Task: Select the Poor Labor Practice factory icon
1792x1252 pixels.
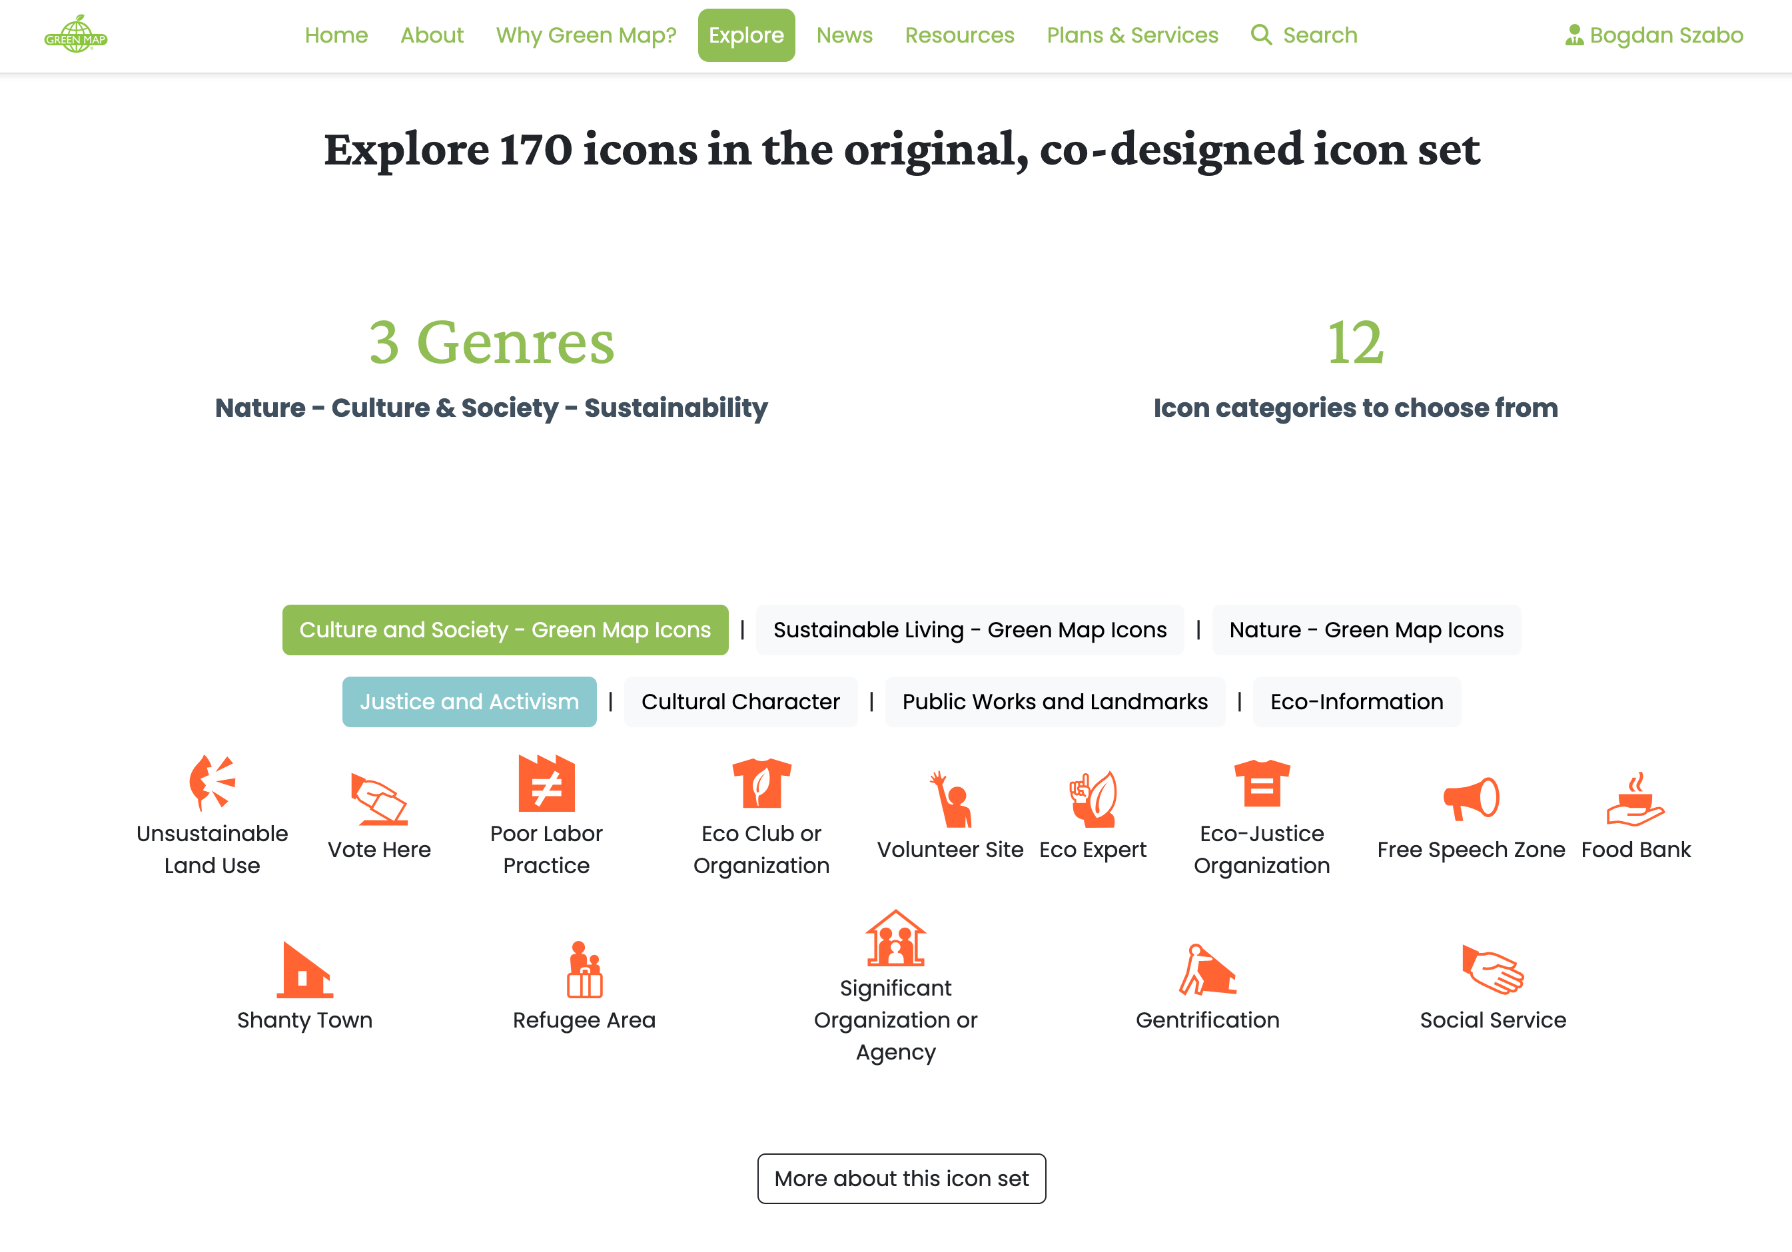Action: tap(546, 783)
